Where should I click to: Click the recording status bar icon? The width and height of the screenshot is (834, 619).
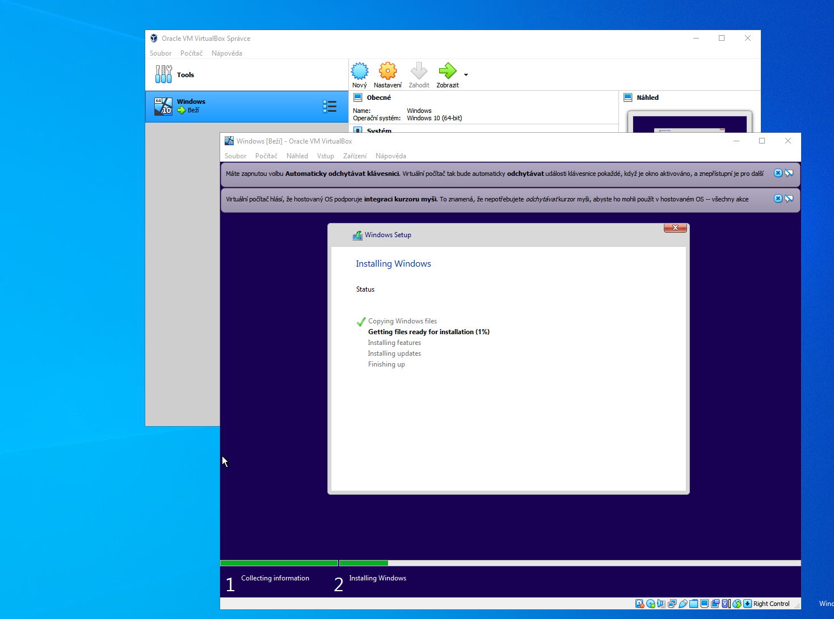coord(715,604)
